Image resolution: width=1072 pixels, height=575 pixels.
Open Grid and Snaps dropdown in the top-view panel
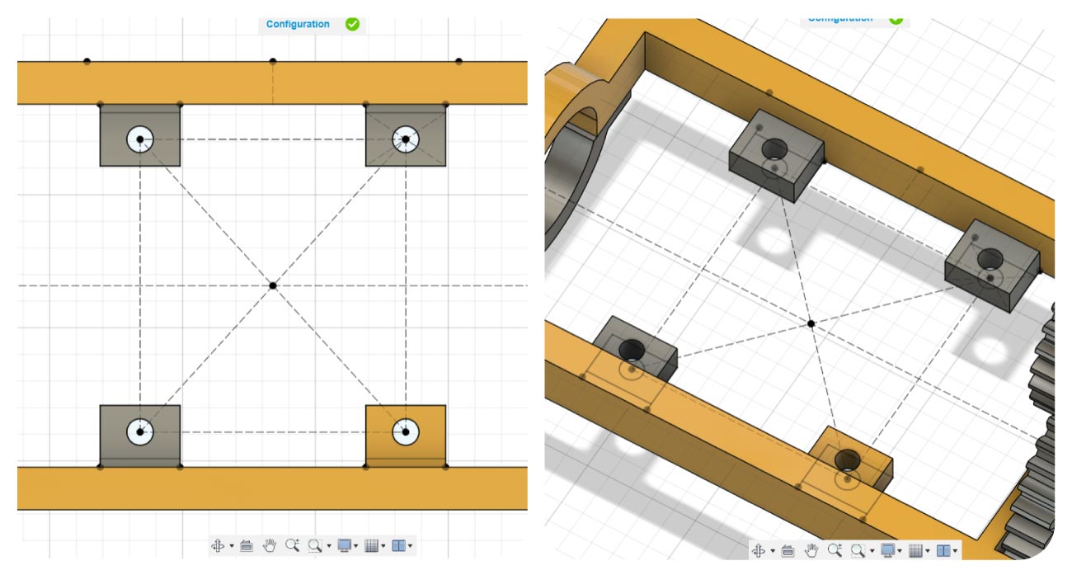[x=383, y=546]
